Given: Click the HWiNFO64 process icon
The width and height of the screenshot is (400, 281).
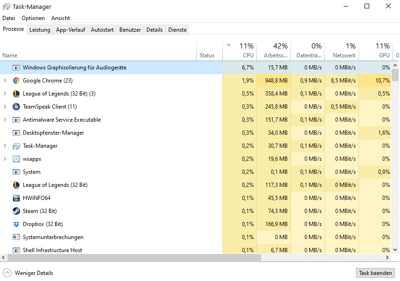Looking at the screenshot, I should point(16,198).
